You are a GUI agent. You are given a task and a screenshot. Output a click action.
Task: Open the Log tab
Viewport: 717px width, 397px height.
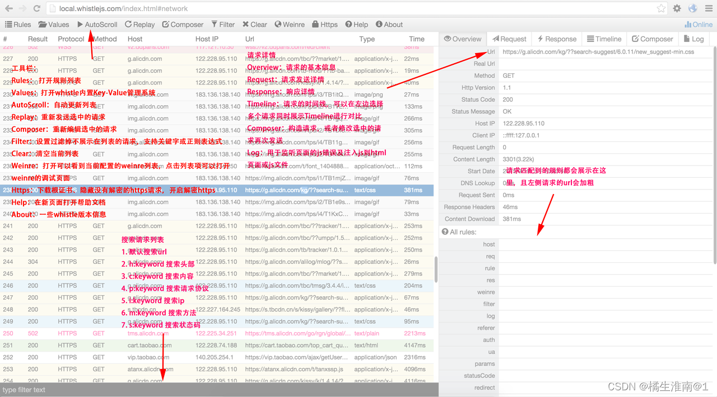coord(693,39)
